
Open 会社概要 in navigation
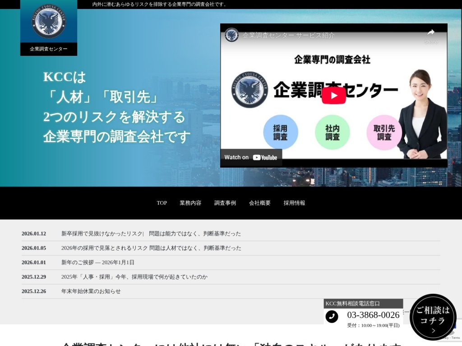tap(259, 203)
